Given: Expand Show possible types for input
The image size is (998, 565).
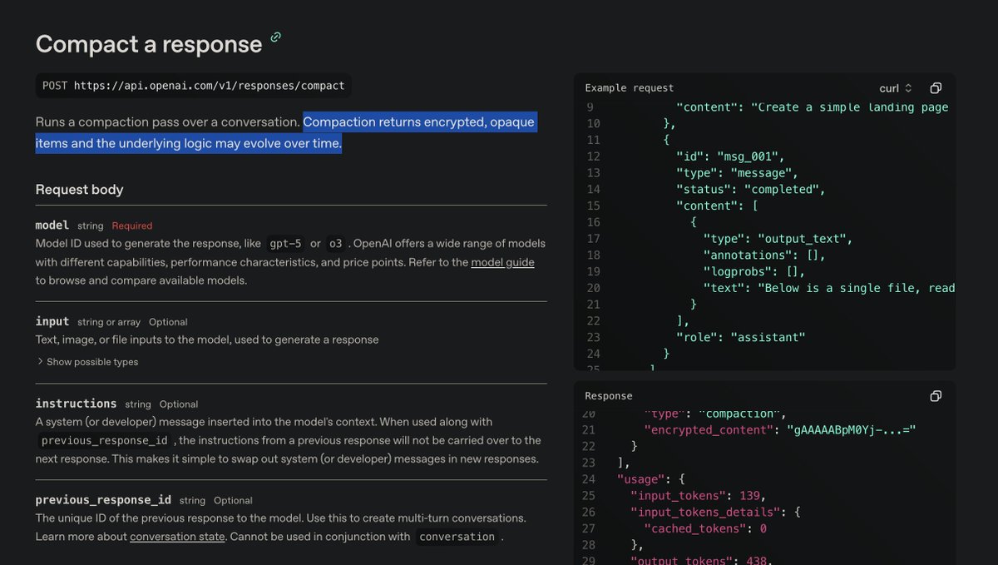Looking at the screenshot, I should 87,362.
